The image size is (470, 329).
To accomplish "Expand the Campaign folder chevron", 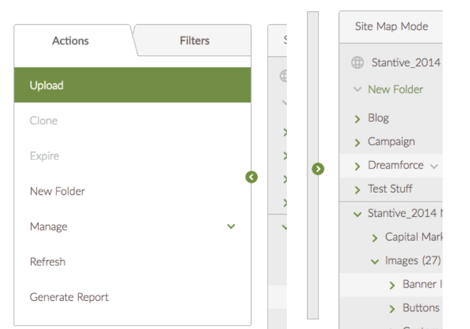I will (357, 143).
